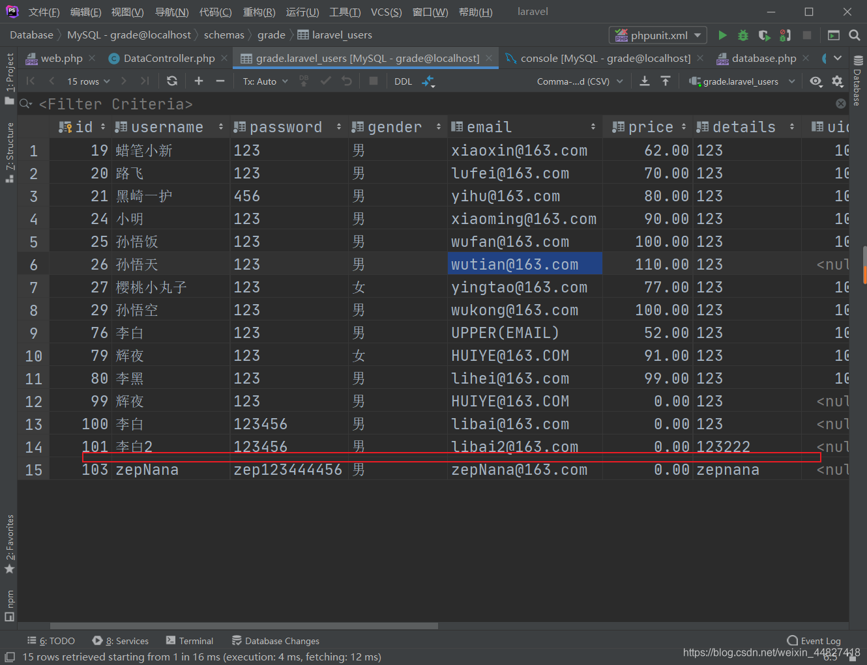The height and width of the screenshot is (665, 867).
Task: Submit changes to database icon
Action: click(304, 81)
